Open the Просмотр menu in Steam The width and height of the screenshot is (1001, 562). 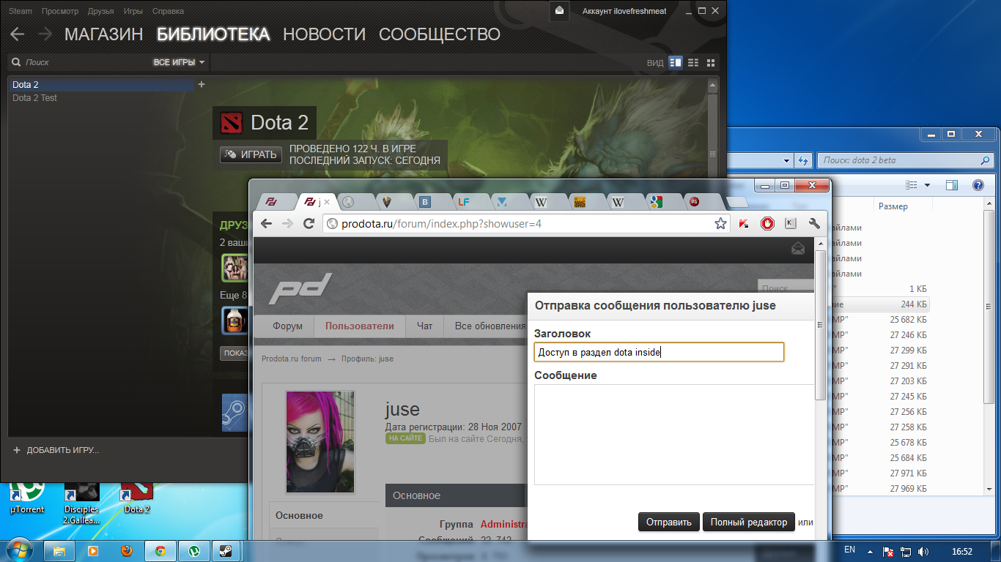tap(60, 11)
